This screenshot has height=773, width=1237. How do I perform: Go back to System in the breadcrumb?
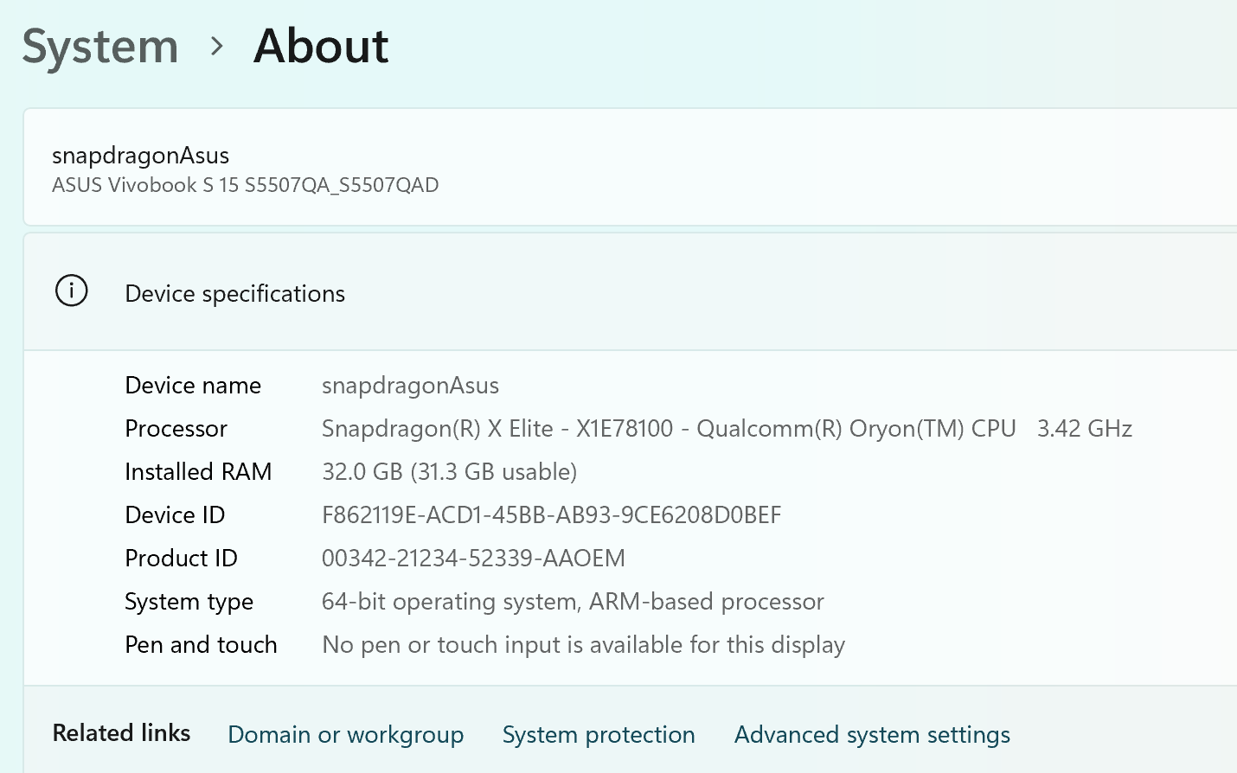pos(100,47)
